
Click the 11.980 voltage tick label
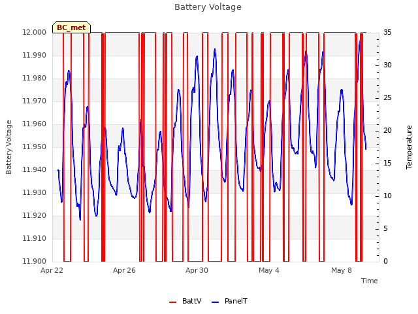pyautogui.click(x=34, y=78)
